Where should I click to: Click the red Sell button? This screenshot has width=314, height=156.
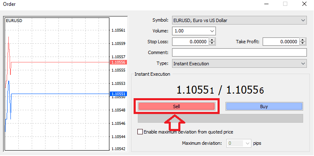coord(177,106)
